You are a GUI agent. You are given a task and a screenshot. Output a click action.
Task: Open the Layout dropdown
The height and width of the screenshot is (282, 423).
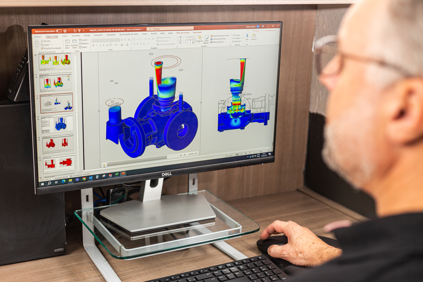pos(84,40)
